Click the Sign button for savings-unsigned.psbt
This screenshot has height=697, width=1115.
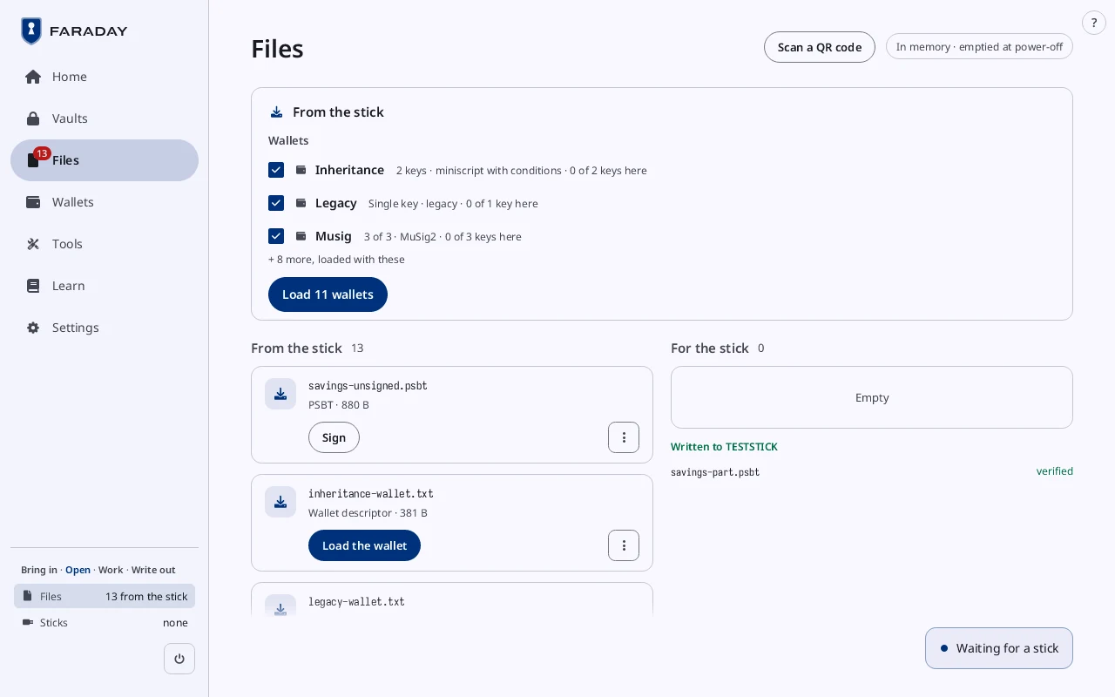coord(334,437)
